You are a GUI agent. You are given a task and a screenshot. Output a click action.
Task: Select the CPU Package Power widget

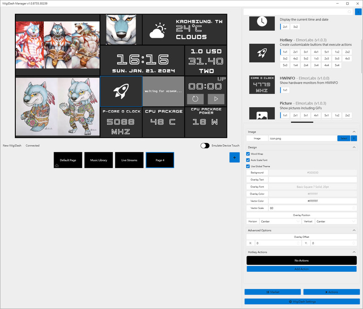point(206,122)
